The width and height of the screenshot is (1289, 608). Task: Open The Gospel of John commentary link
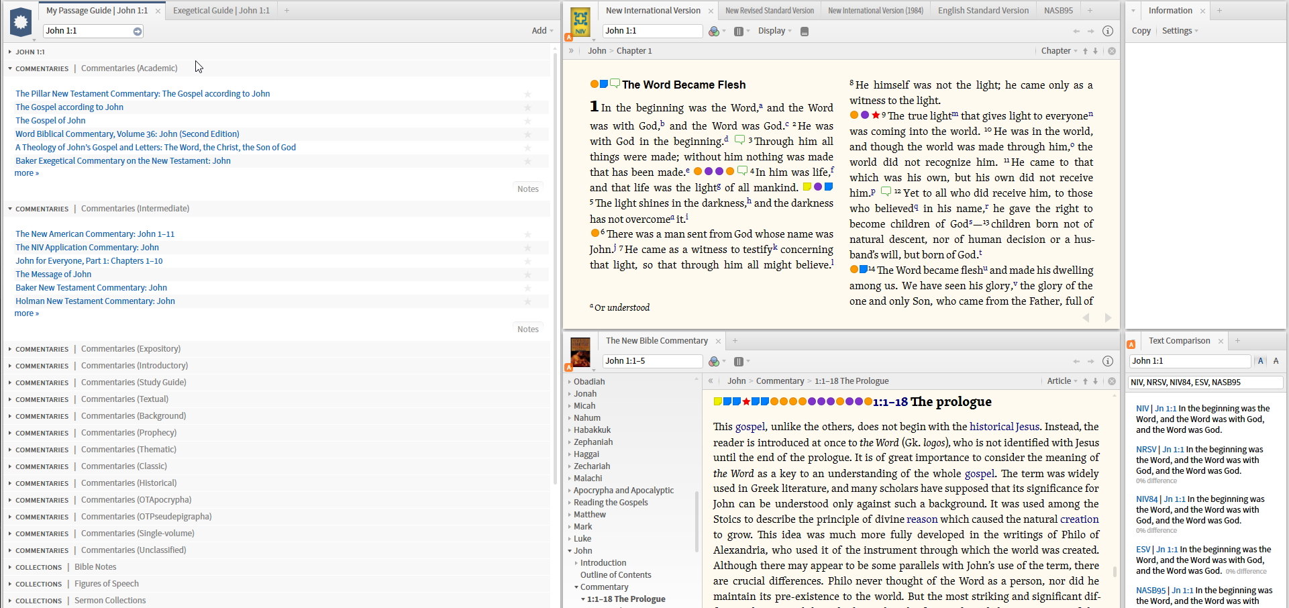click(x=50, y=121)
